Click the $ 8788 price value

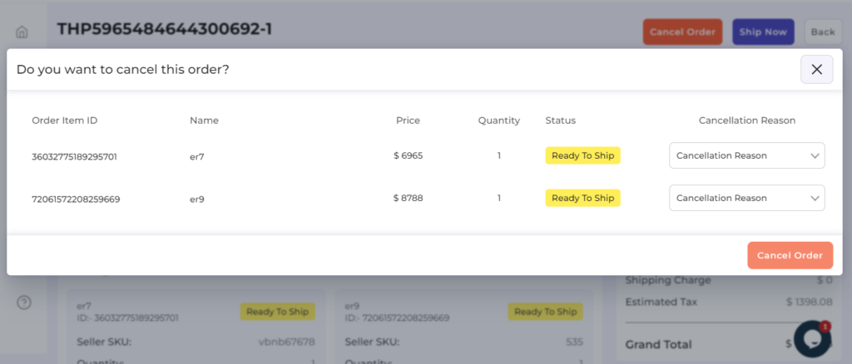408,199
